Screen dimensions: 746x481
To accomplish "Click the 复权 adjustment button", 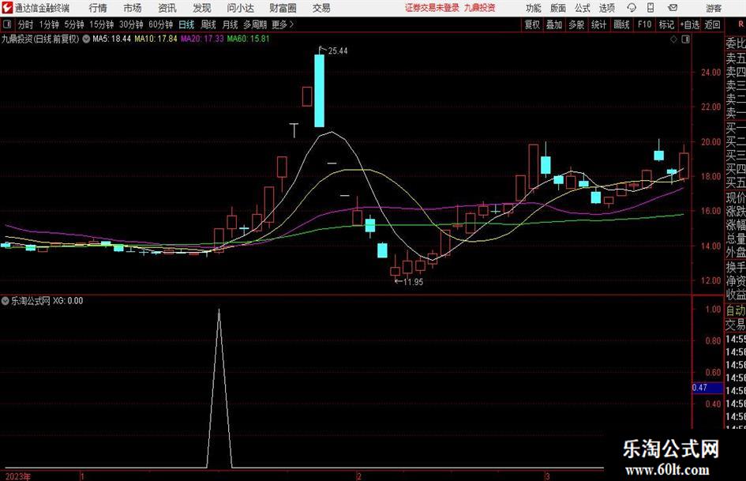I will tap(532, 24).
